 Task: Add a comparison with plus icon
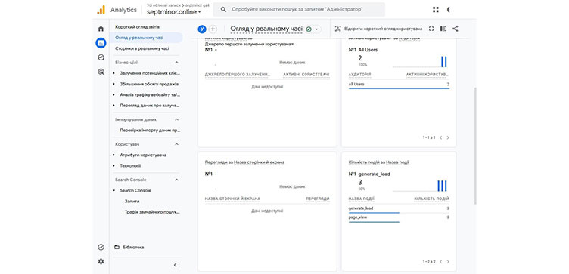[213, 29]
